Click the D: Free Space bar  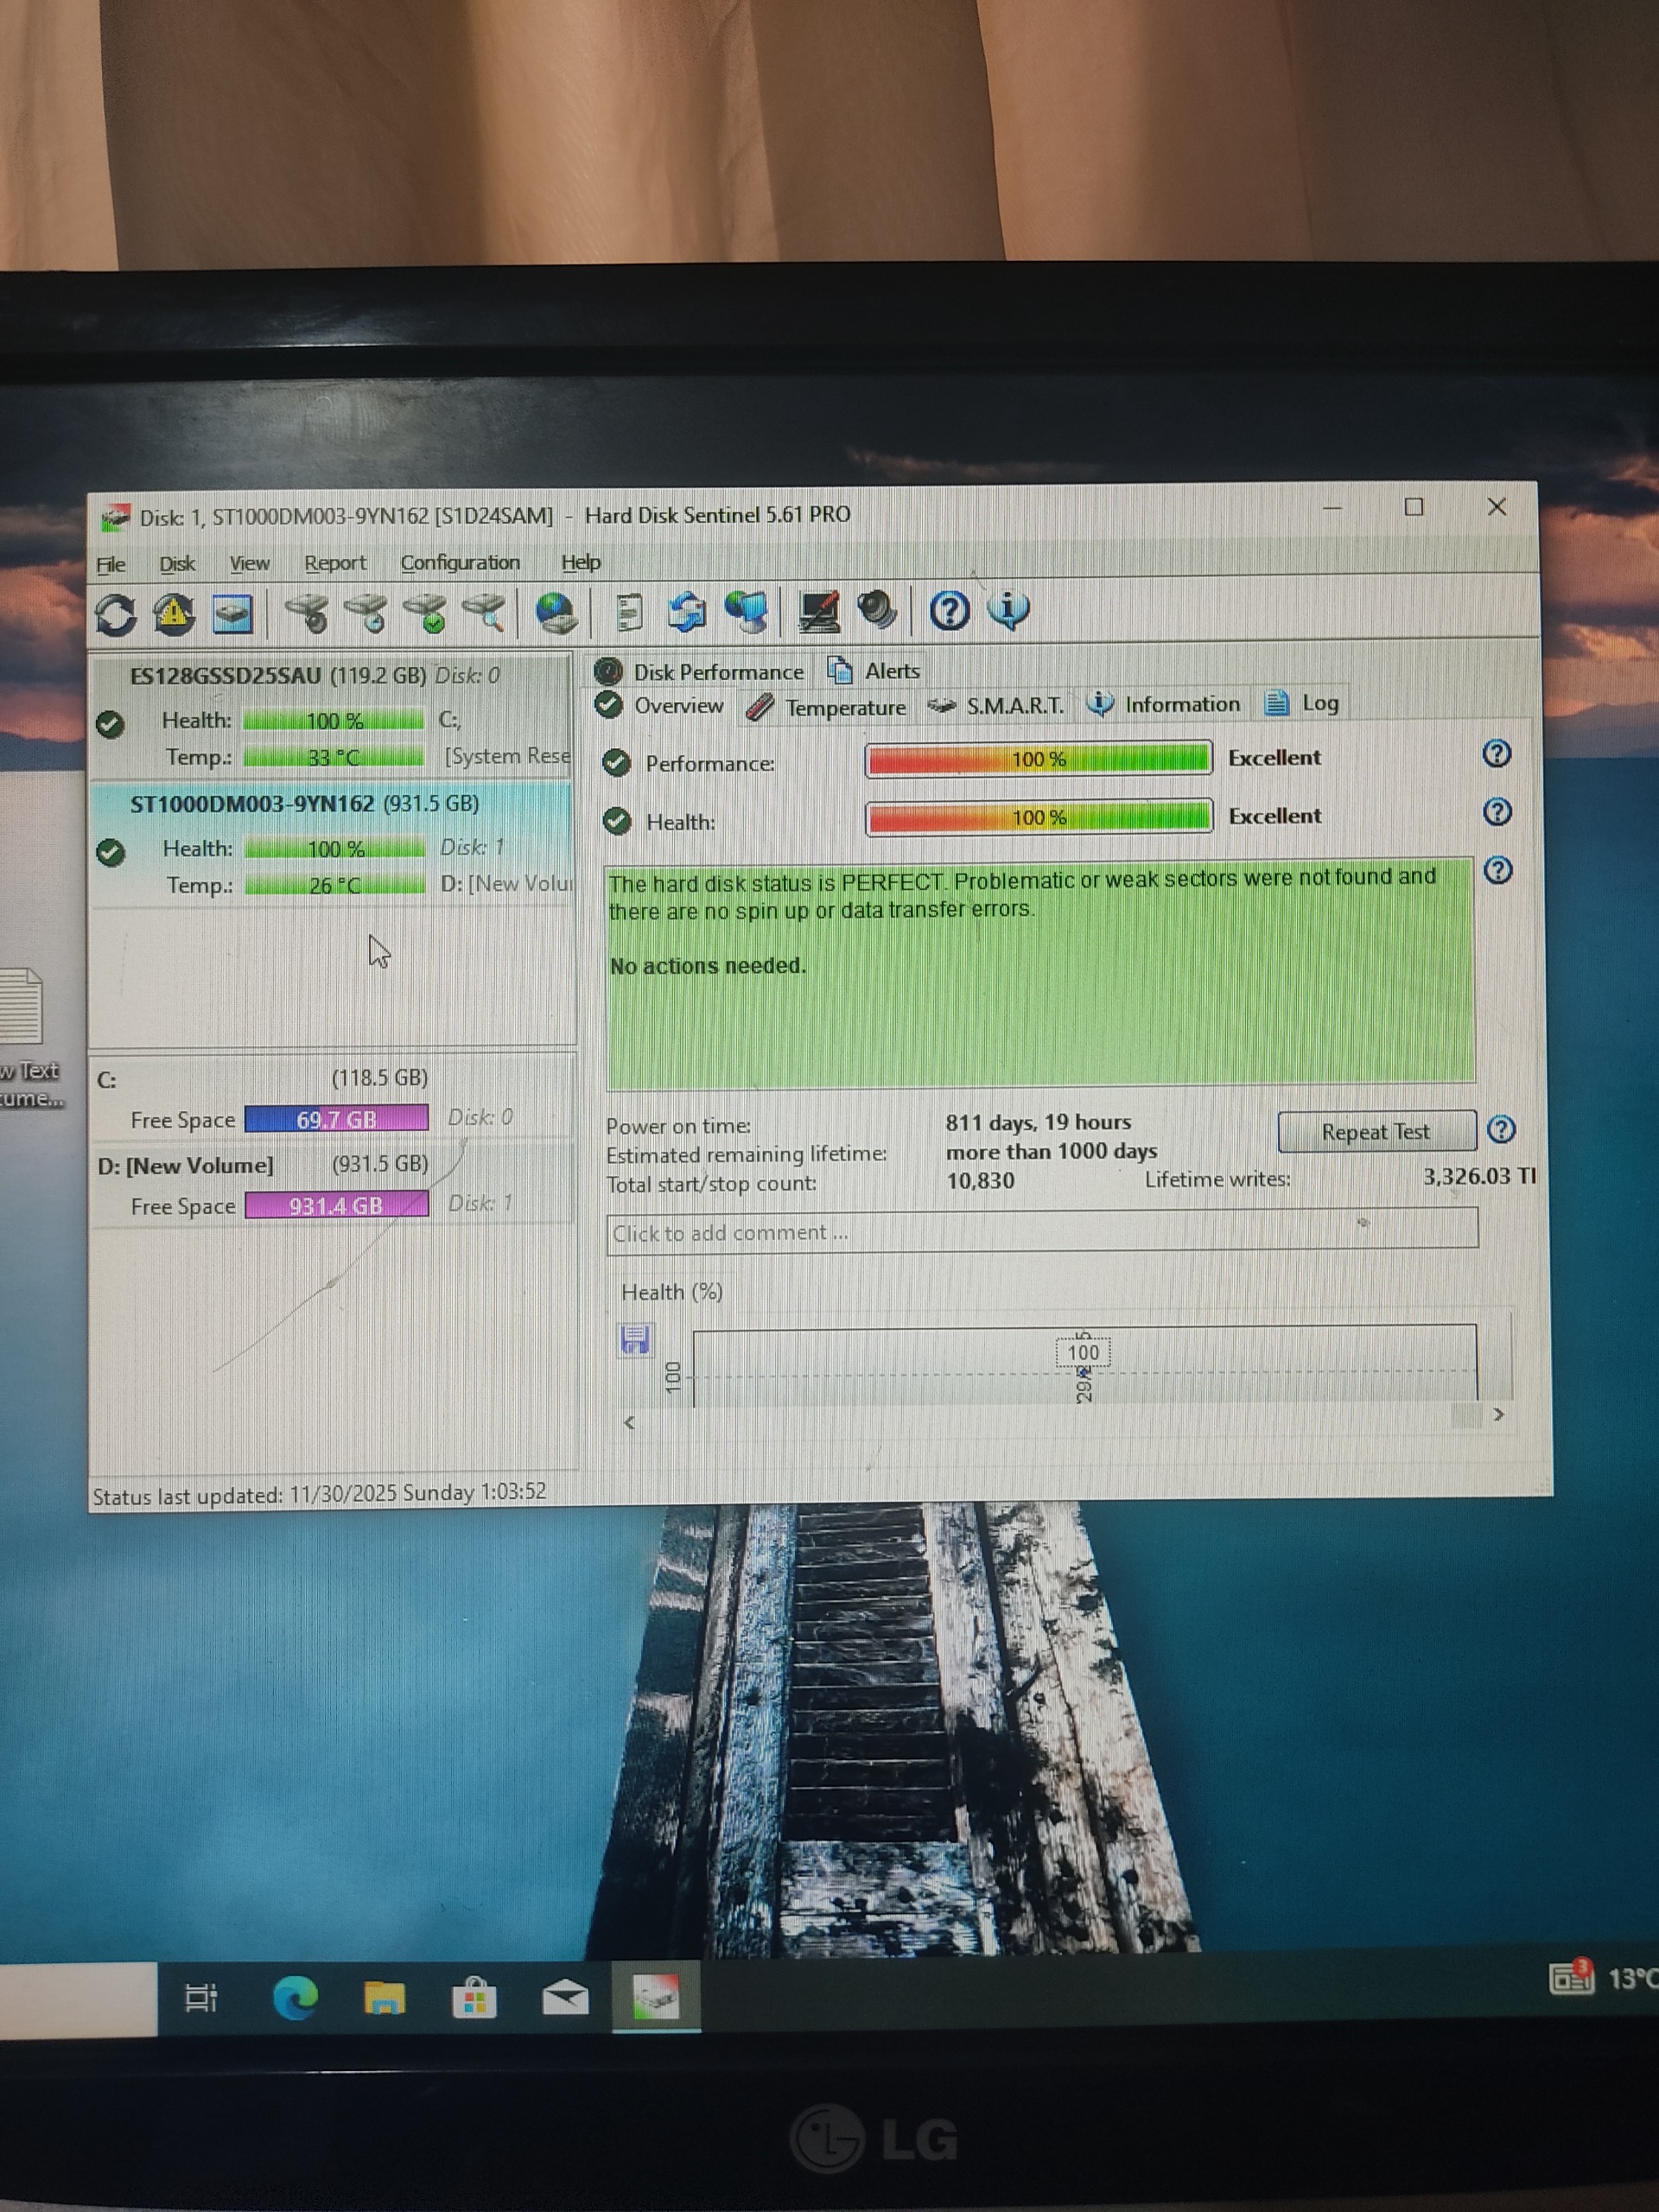(336, 1205)
